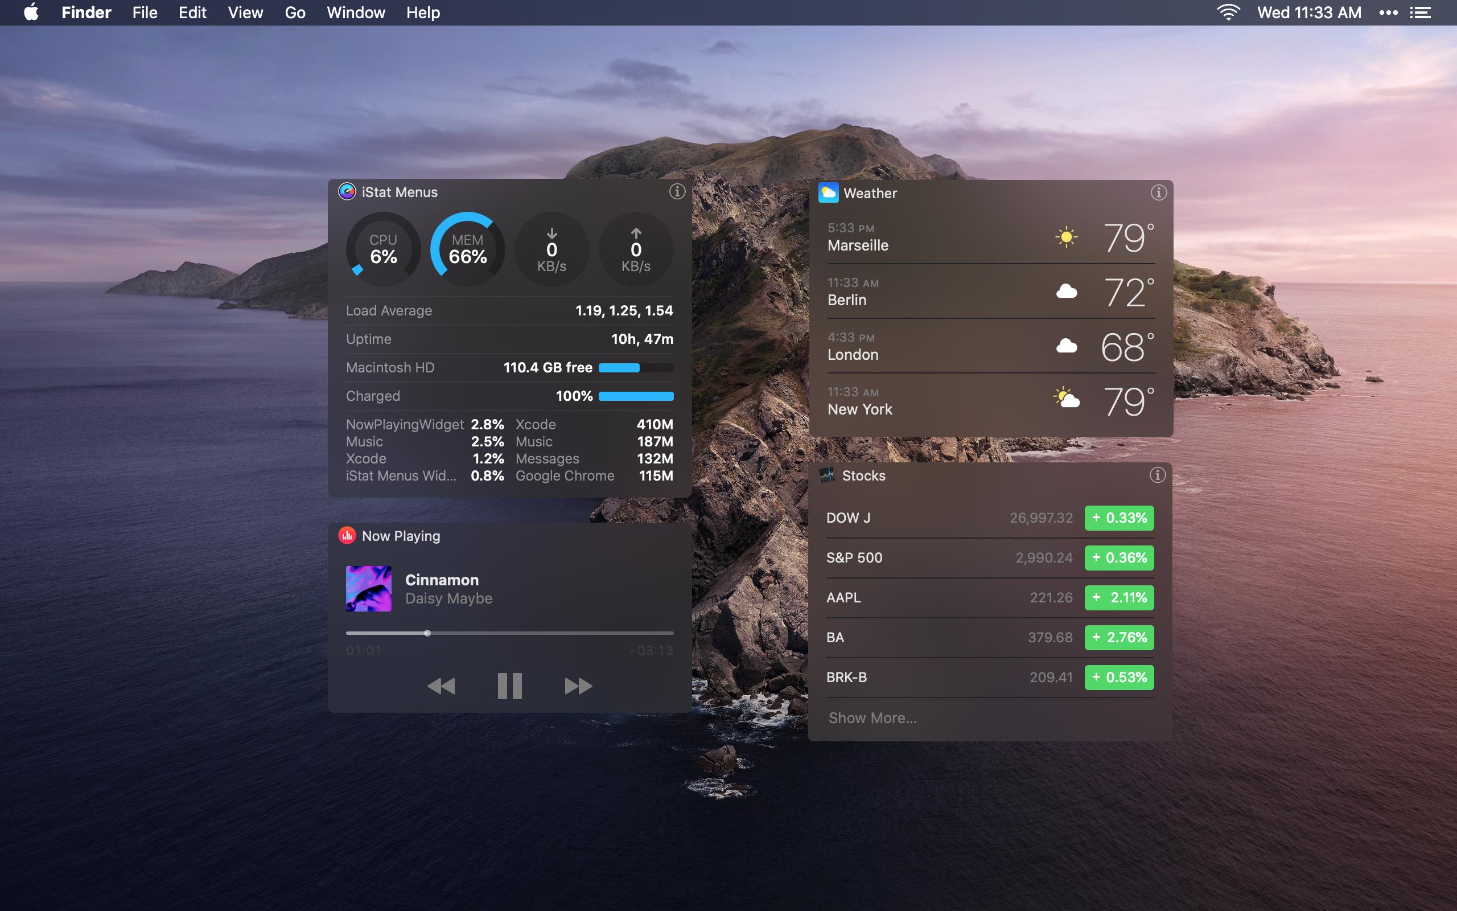
Task: Click Macintosh HD disk usage bar
Action: 636,368
